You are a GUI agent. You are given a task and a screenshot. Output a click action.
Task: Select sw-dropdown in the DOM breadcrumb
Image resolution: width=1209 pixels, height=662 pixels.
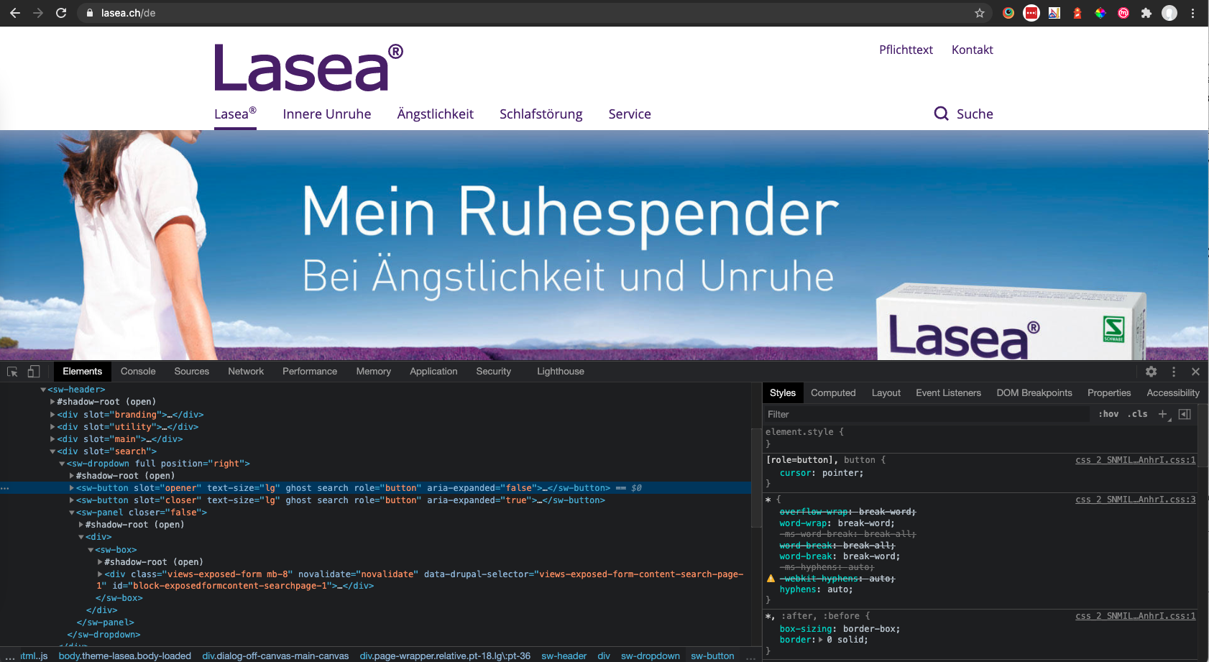tap(650, 656)
